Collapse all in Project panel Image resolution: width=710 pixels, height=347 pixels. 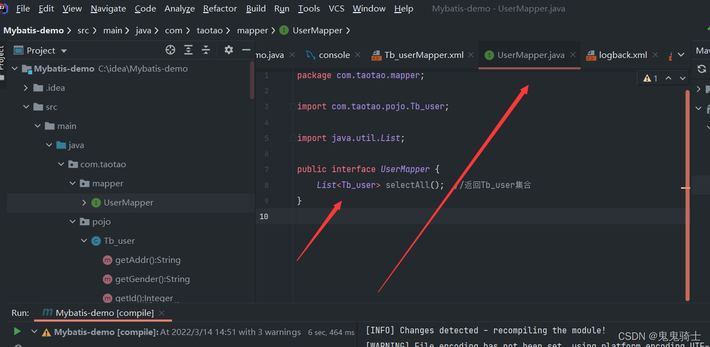206,50
